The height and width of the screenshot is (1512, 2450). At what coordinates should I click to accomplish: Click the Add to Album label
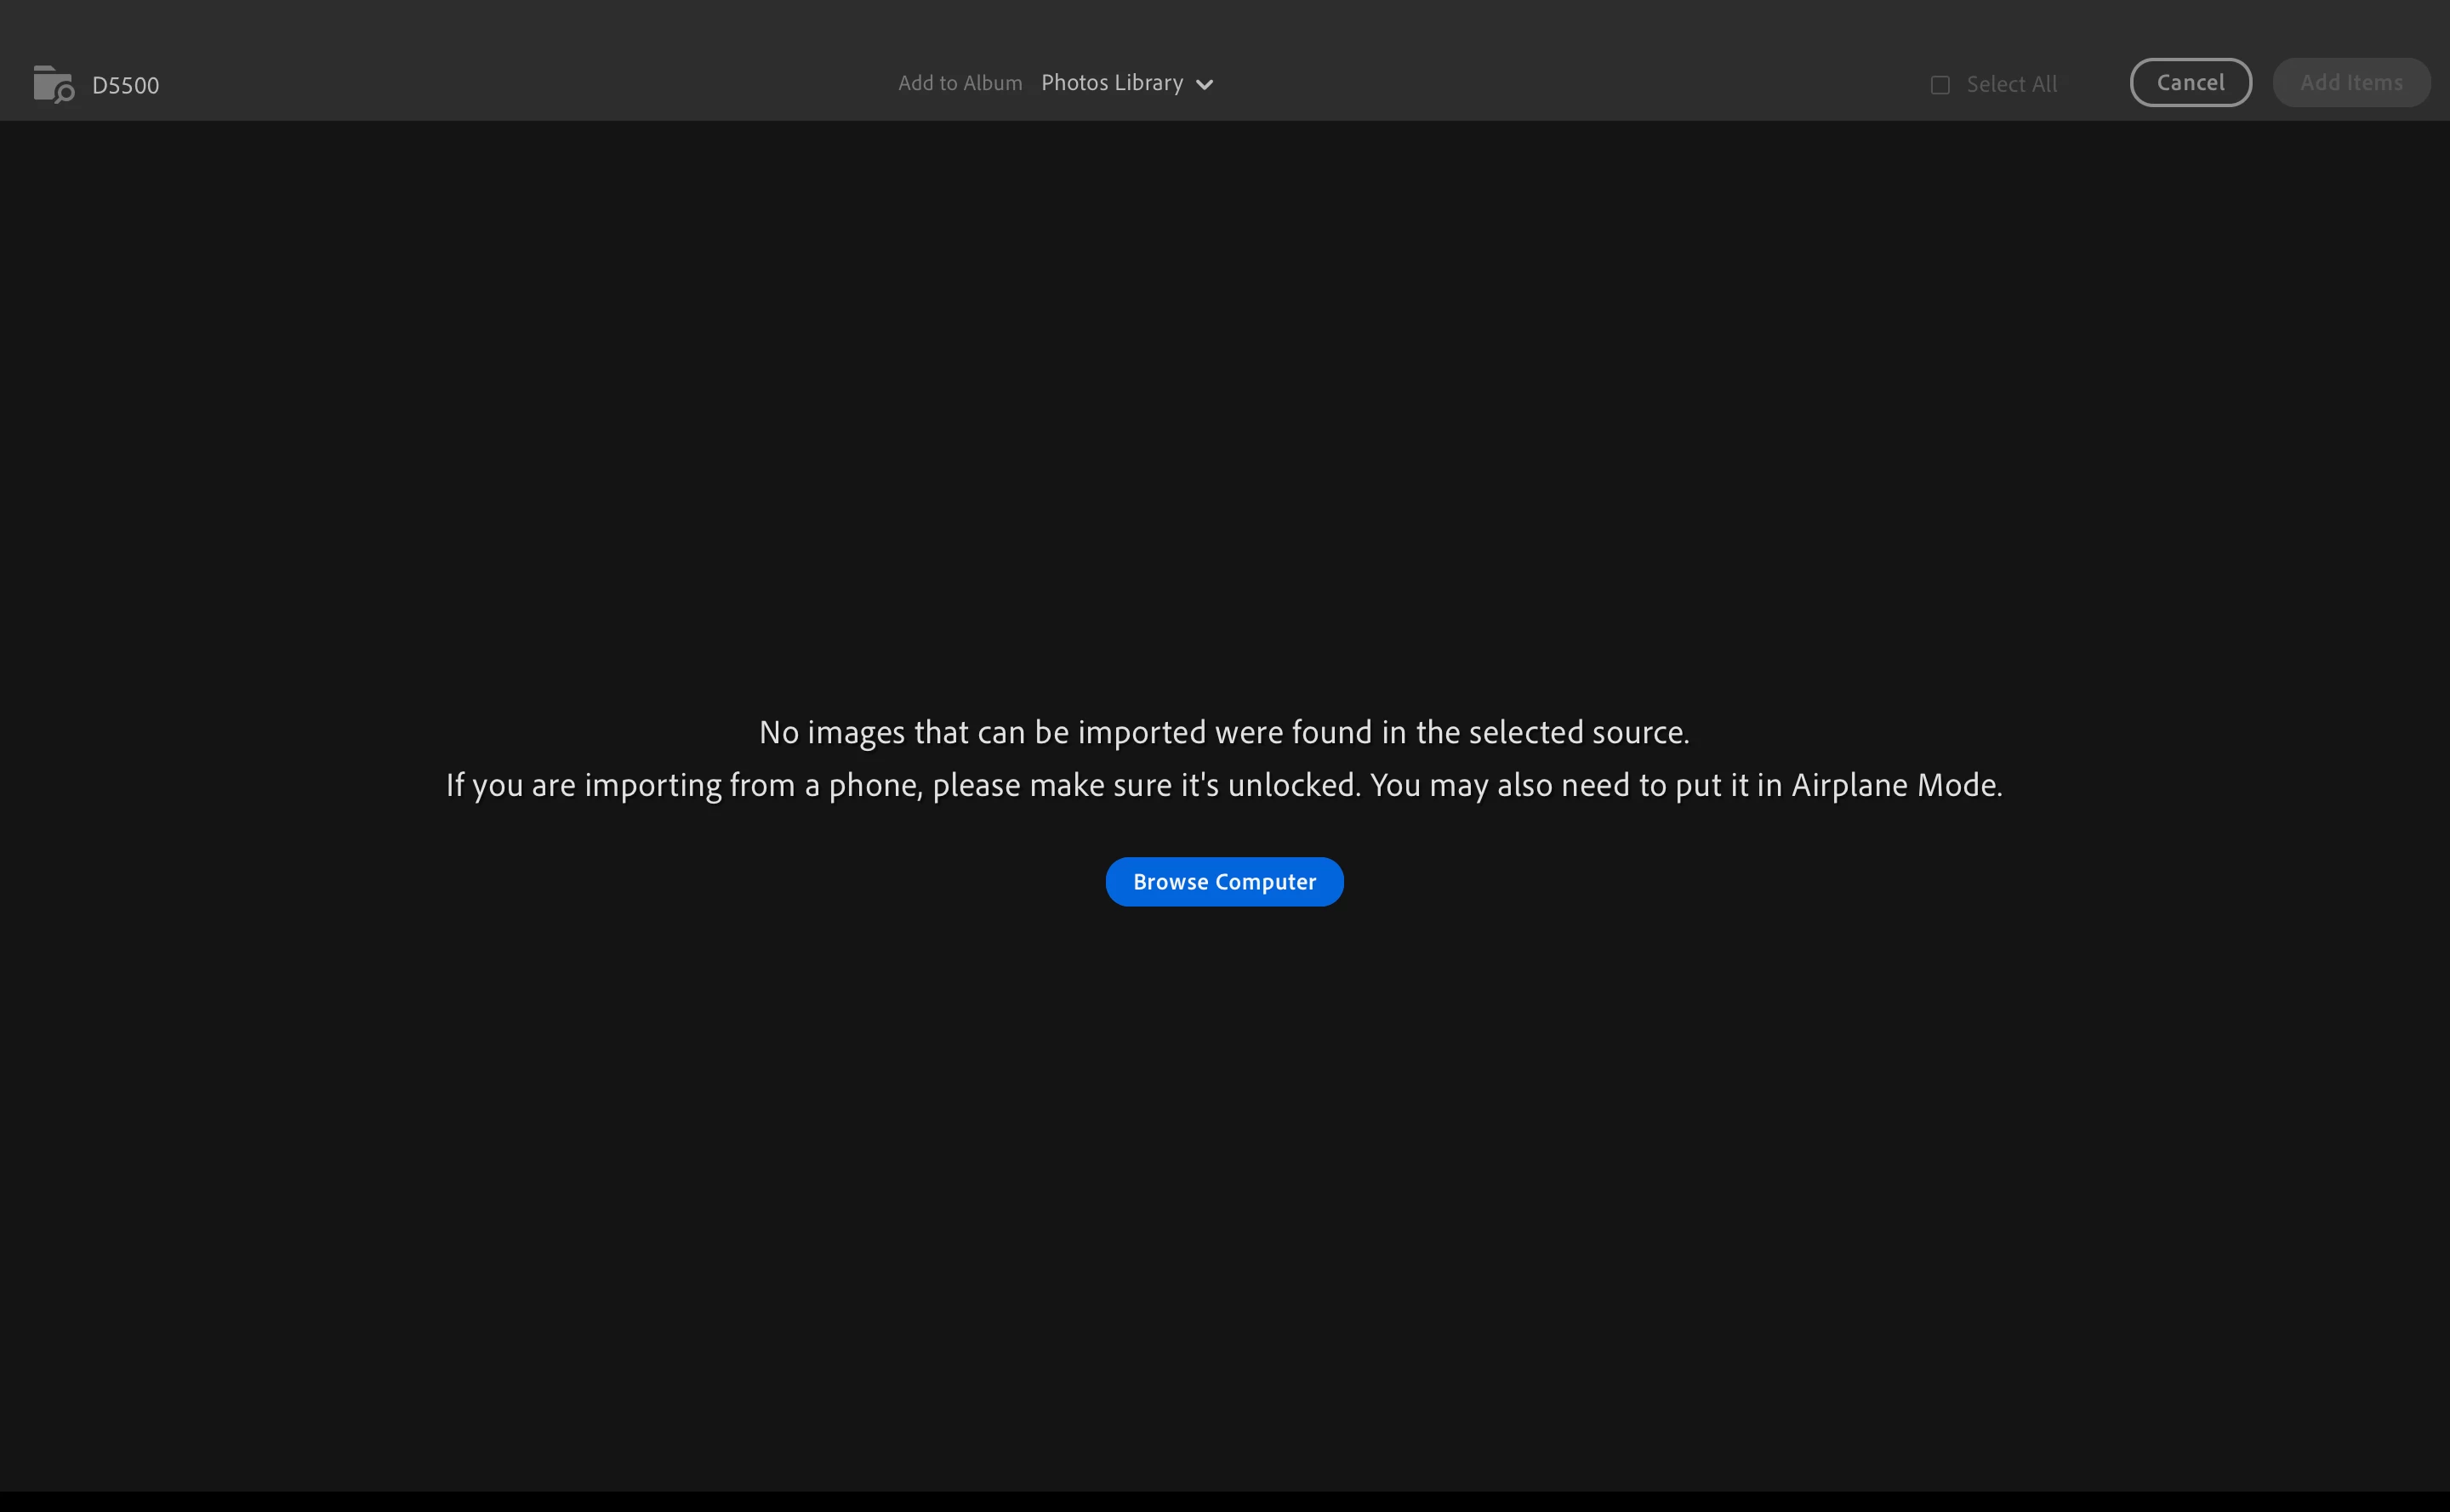(960, 83)
